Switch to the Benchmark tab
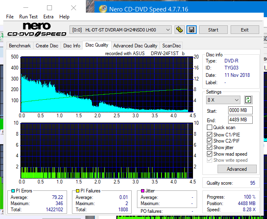 tap(20, 46)
